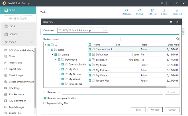188x116 pixels.
Task: Collapse the C: drive tree node
Action: tap(45, 45)
